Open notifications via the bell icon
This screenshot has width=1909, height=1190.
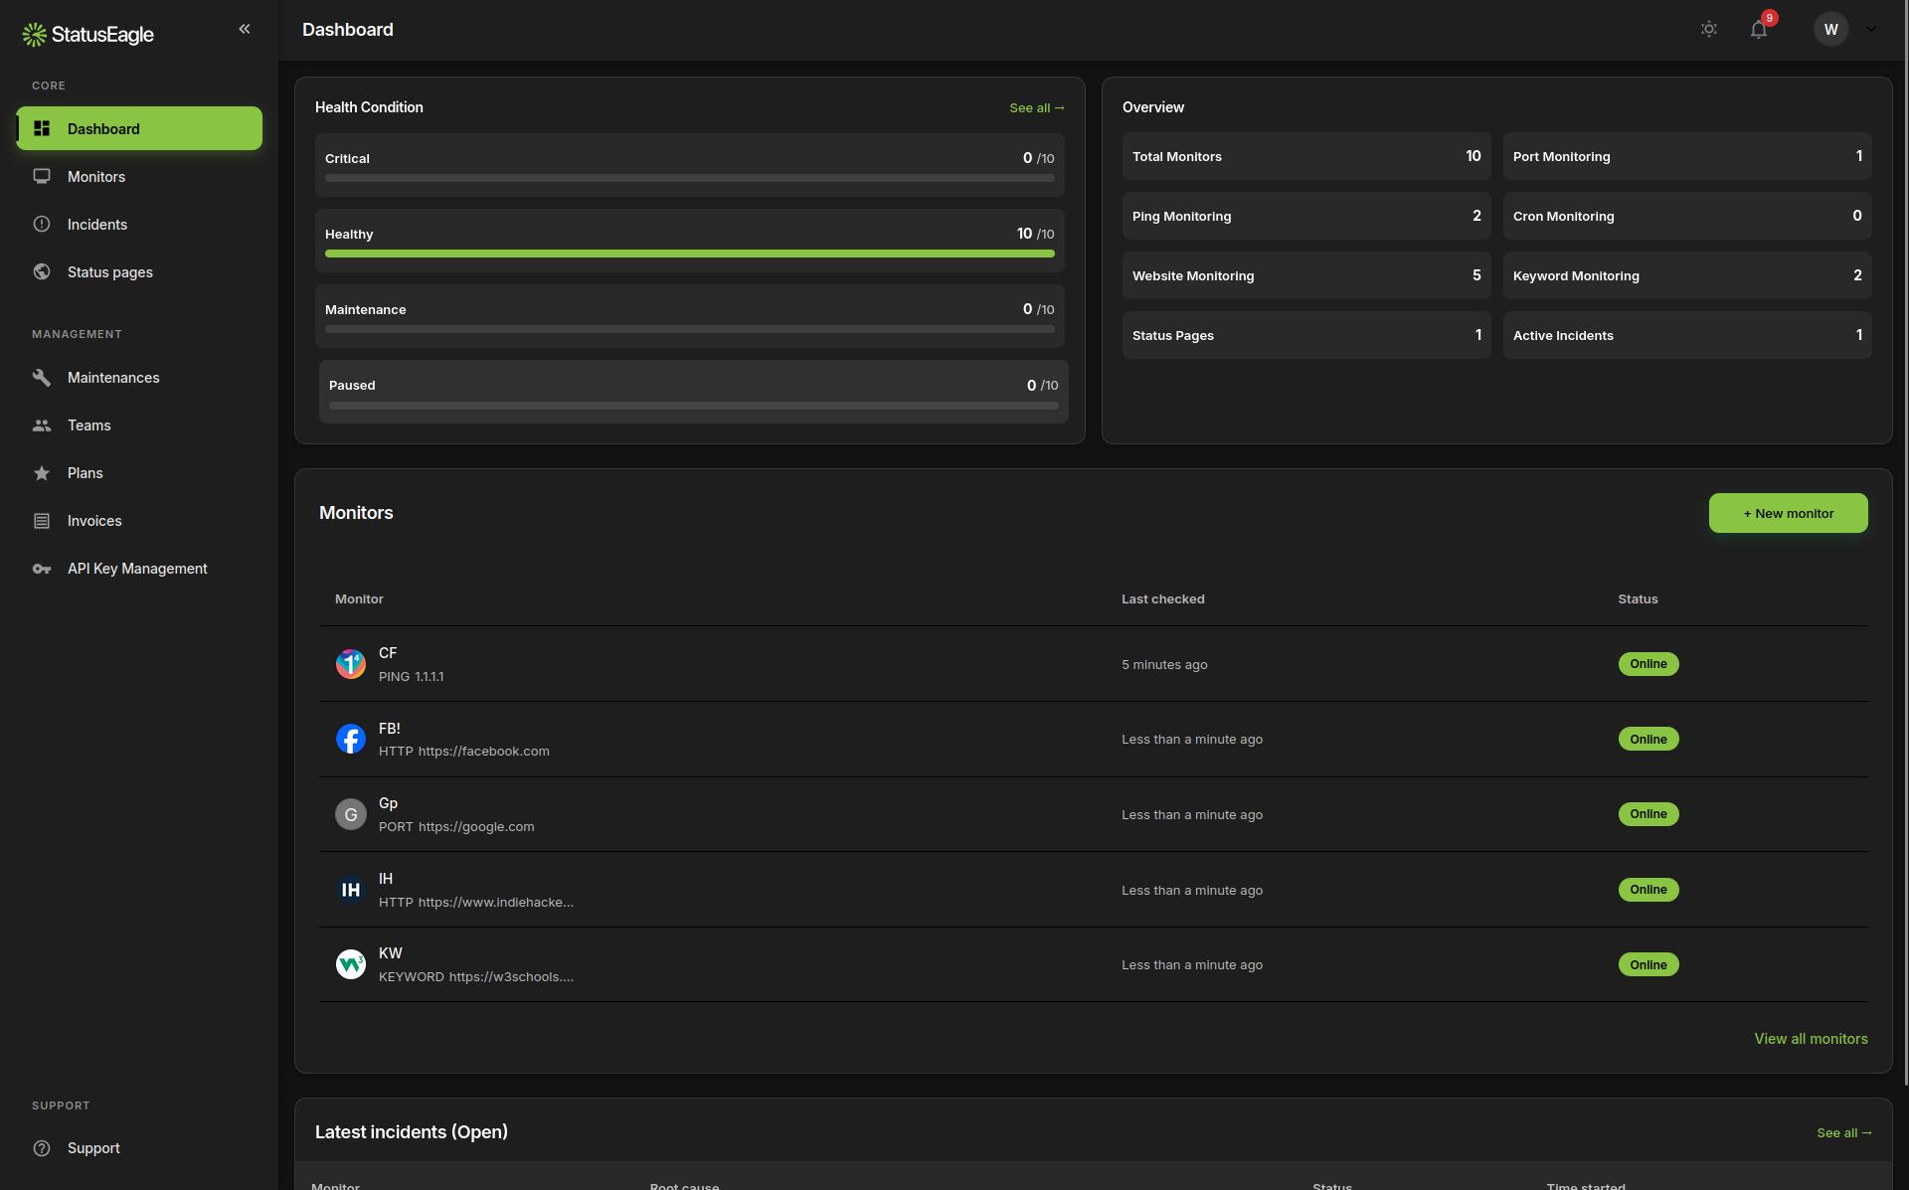(x=1759, y=29)
